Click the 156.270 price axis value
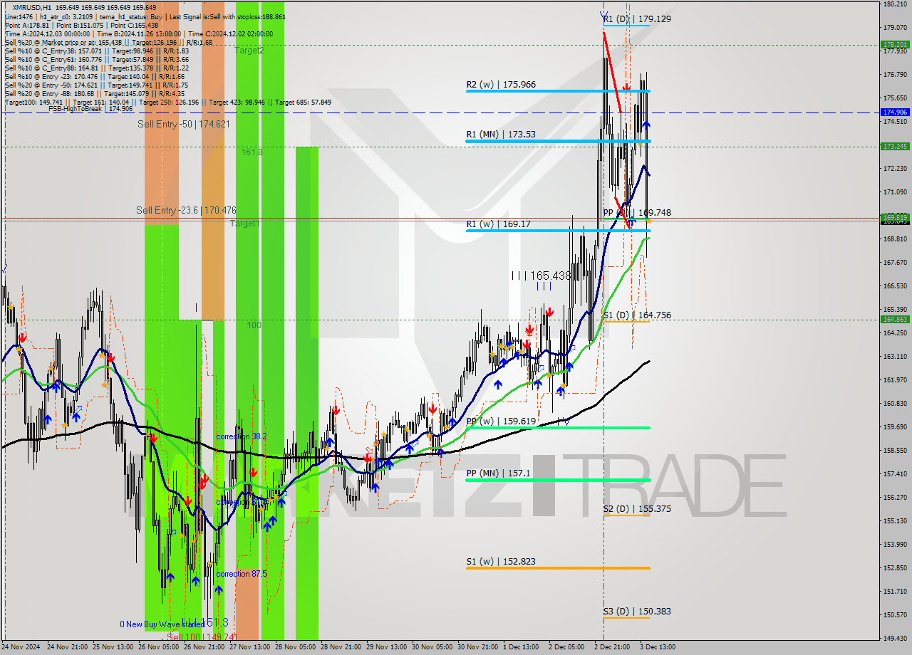 (x=895, y=498)
